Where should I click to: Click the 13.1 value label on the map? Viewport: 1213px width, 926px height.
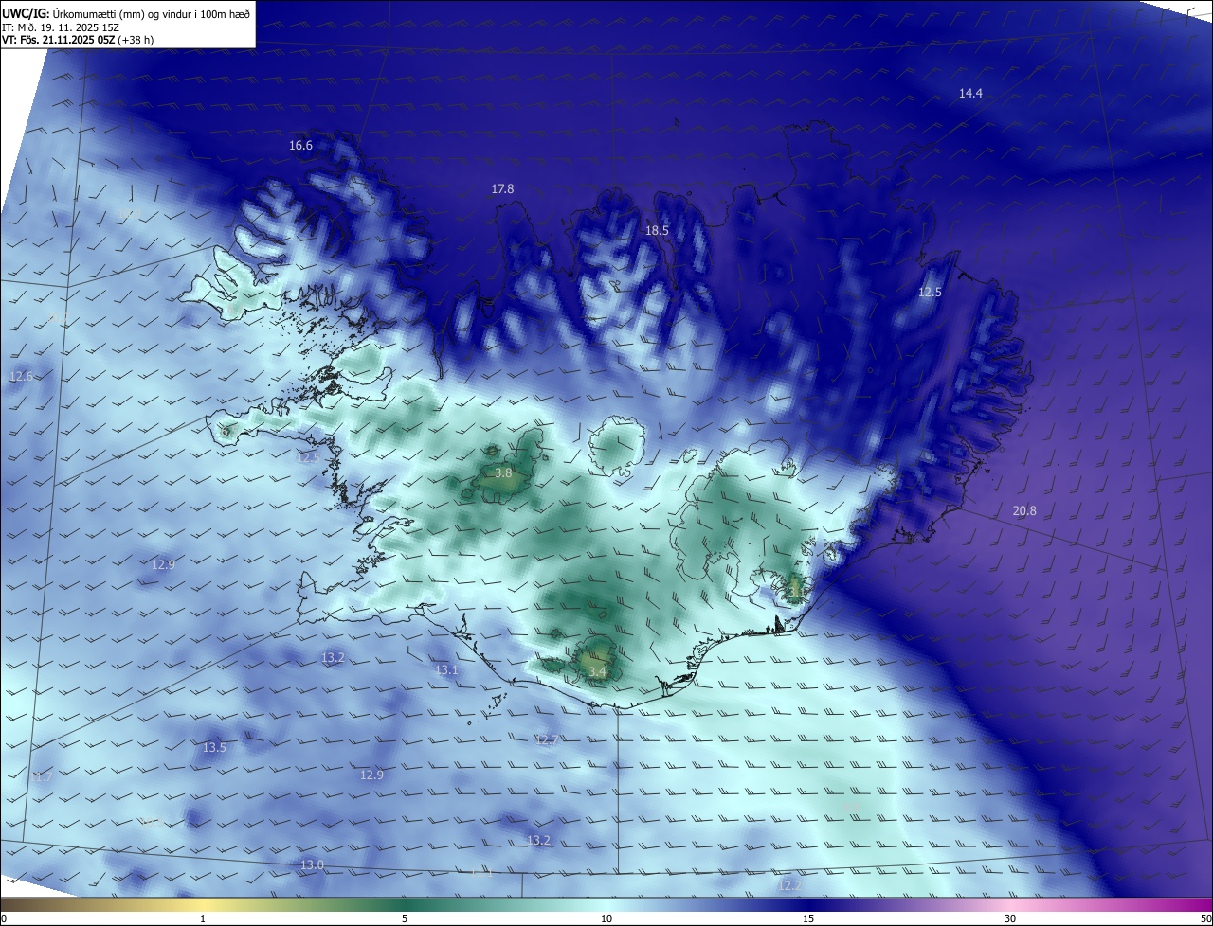tap(446, 669)
